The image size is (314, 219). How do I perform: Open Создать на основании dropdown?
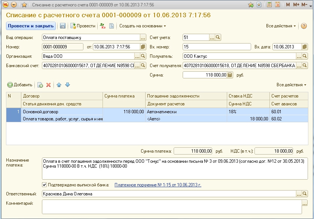[143, 26]
